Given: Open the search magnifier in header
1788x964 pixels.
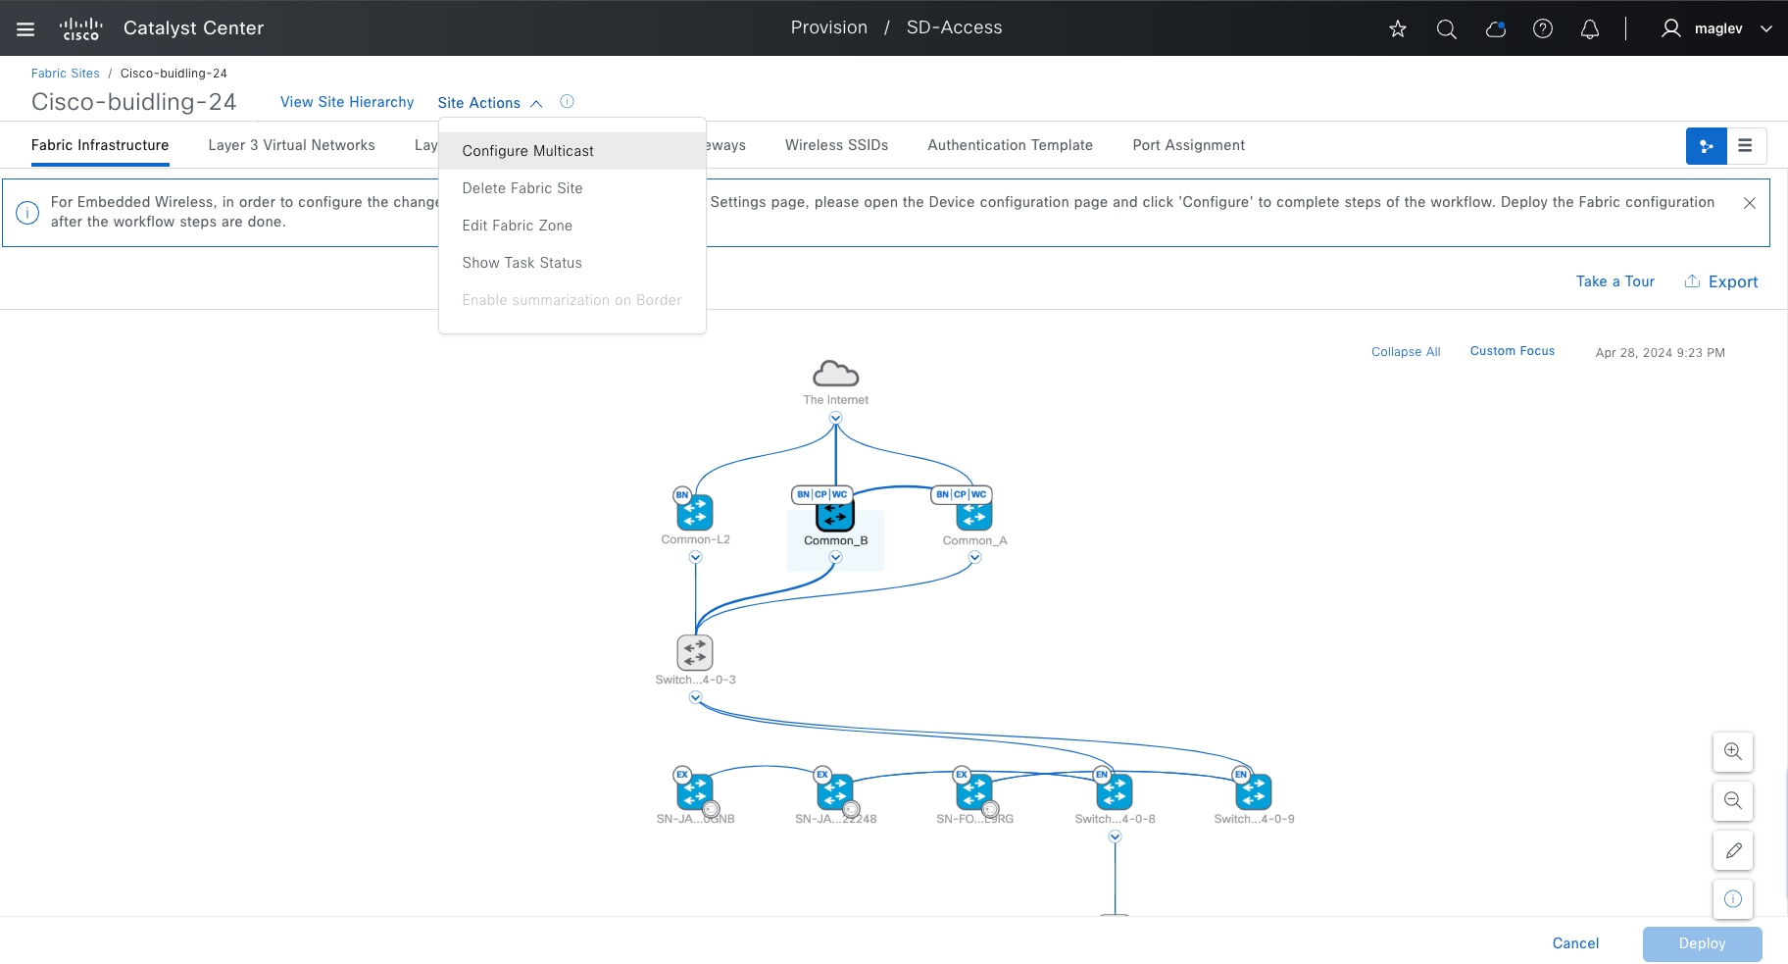Looking at the screenshot, I should [1446, 28].
